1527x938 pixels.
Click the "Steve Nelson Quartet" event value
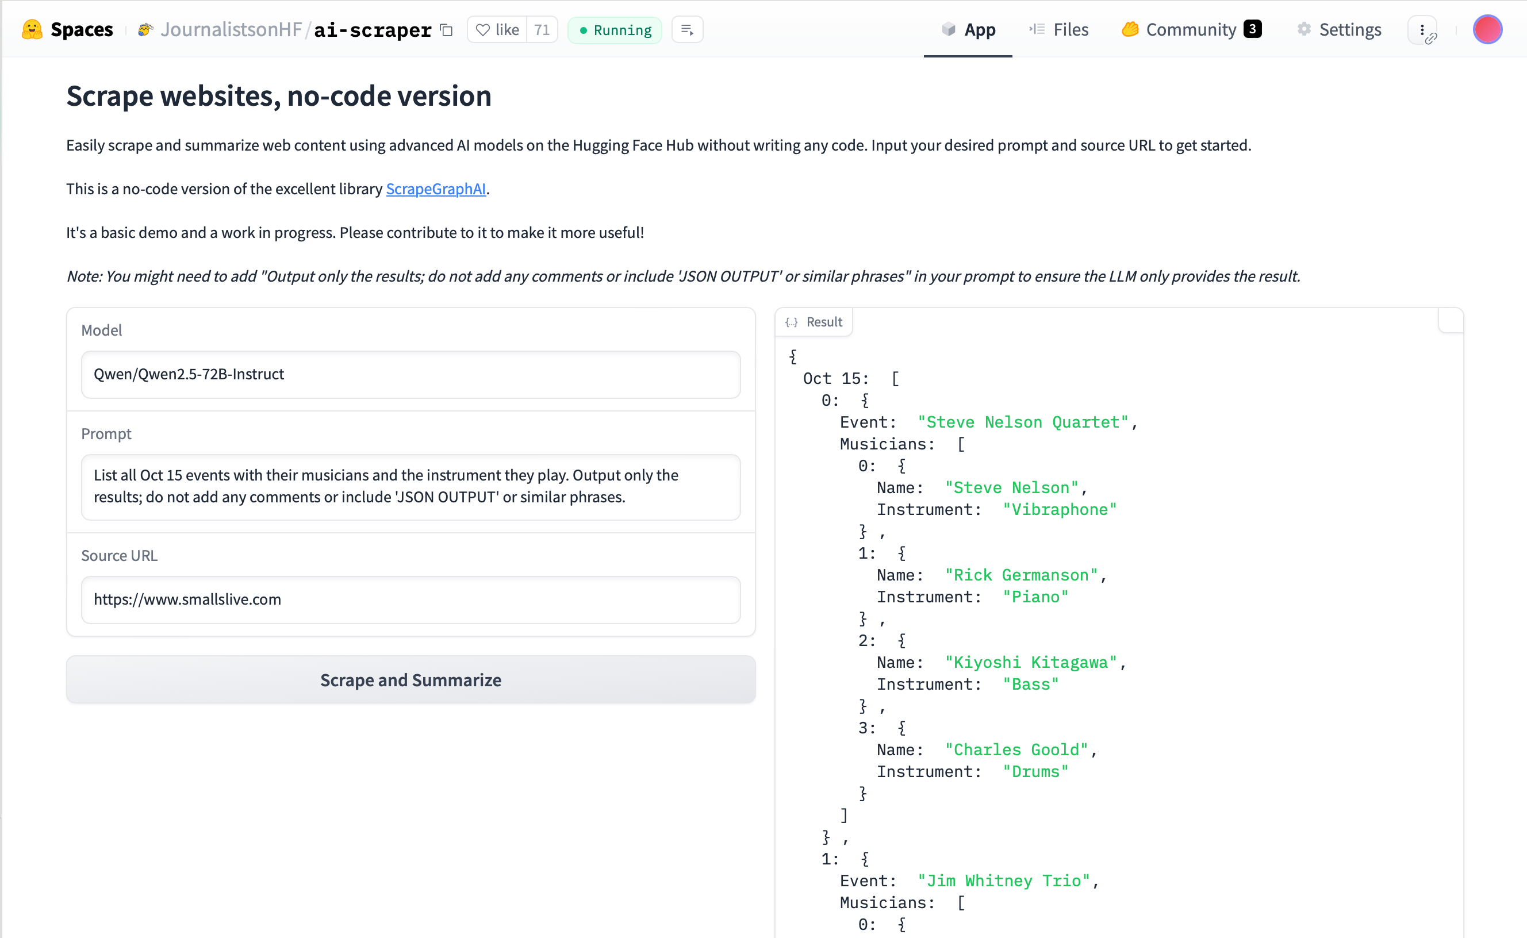point(1023,422)
